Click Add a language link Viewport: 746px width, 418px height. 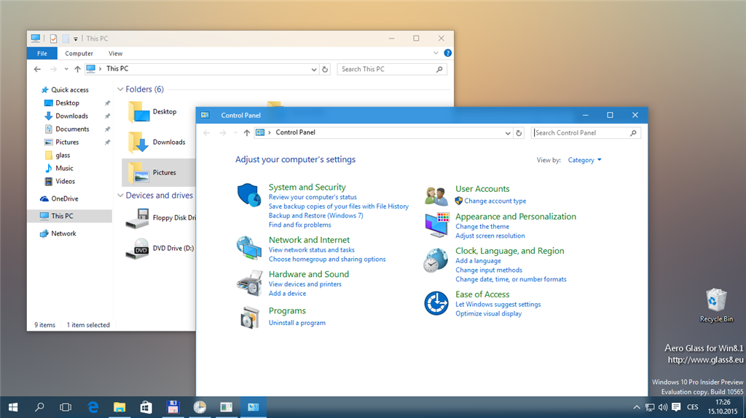click(x=478, y=261)
